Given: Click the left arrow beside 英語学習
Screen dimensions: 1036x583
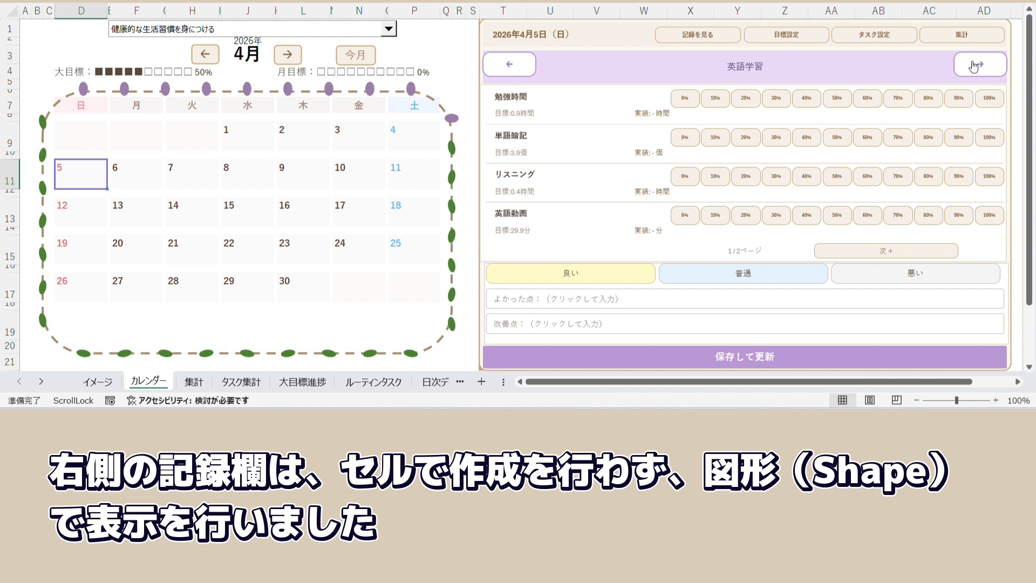Looking at the screenshot, I should [509, 64].
